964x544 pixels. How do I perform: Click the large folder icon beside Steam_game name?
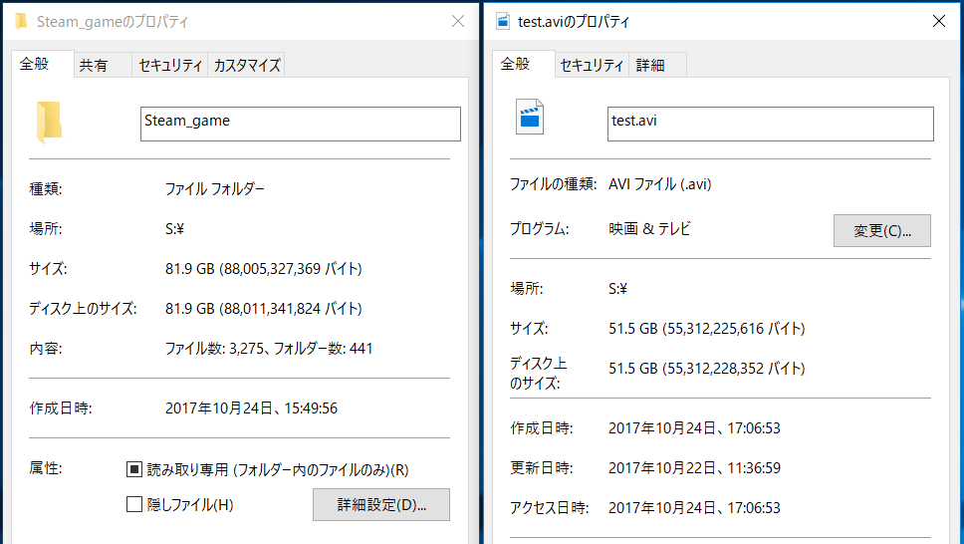point(49,122)
